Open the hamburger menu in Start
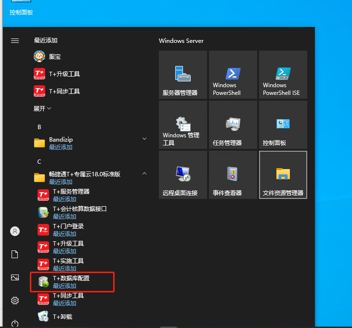 tap(15, 40)
